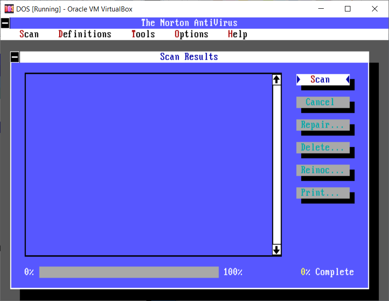Click the "0%" label left of progress bar
Image resolution: width=389 pixels, height=301 pixels.
[29, 272]
